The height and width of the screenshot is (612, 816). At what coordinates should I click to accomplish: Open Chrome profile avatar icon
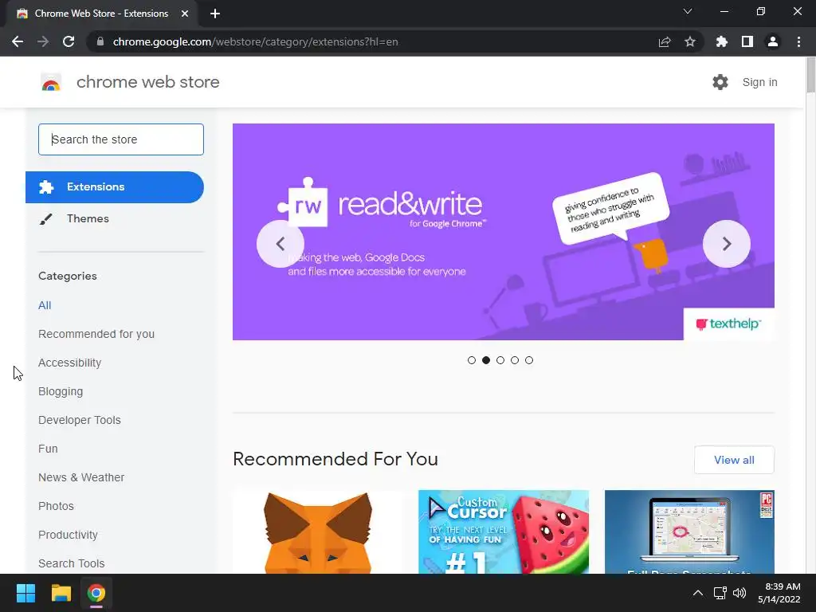773,41
